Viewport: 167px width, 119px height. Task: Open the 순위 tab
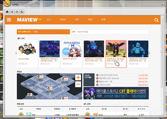pyautogui.click(x=103, y=20)
